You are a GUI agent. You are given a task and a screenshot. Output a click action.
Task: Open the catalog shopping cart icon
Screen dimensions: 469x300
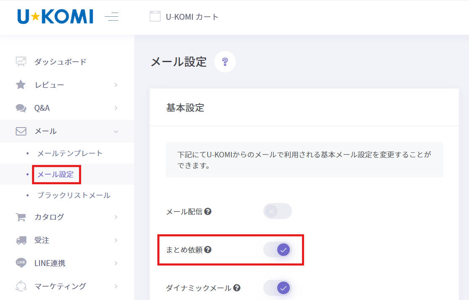pos(21,217)
